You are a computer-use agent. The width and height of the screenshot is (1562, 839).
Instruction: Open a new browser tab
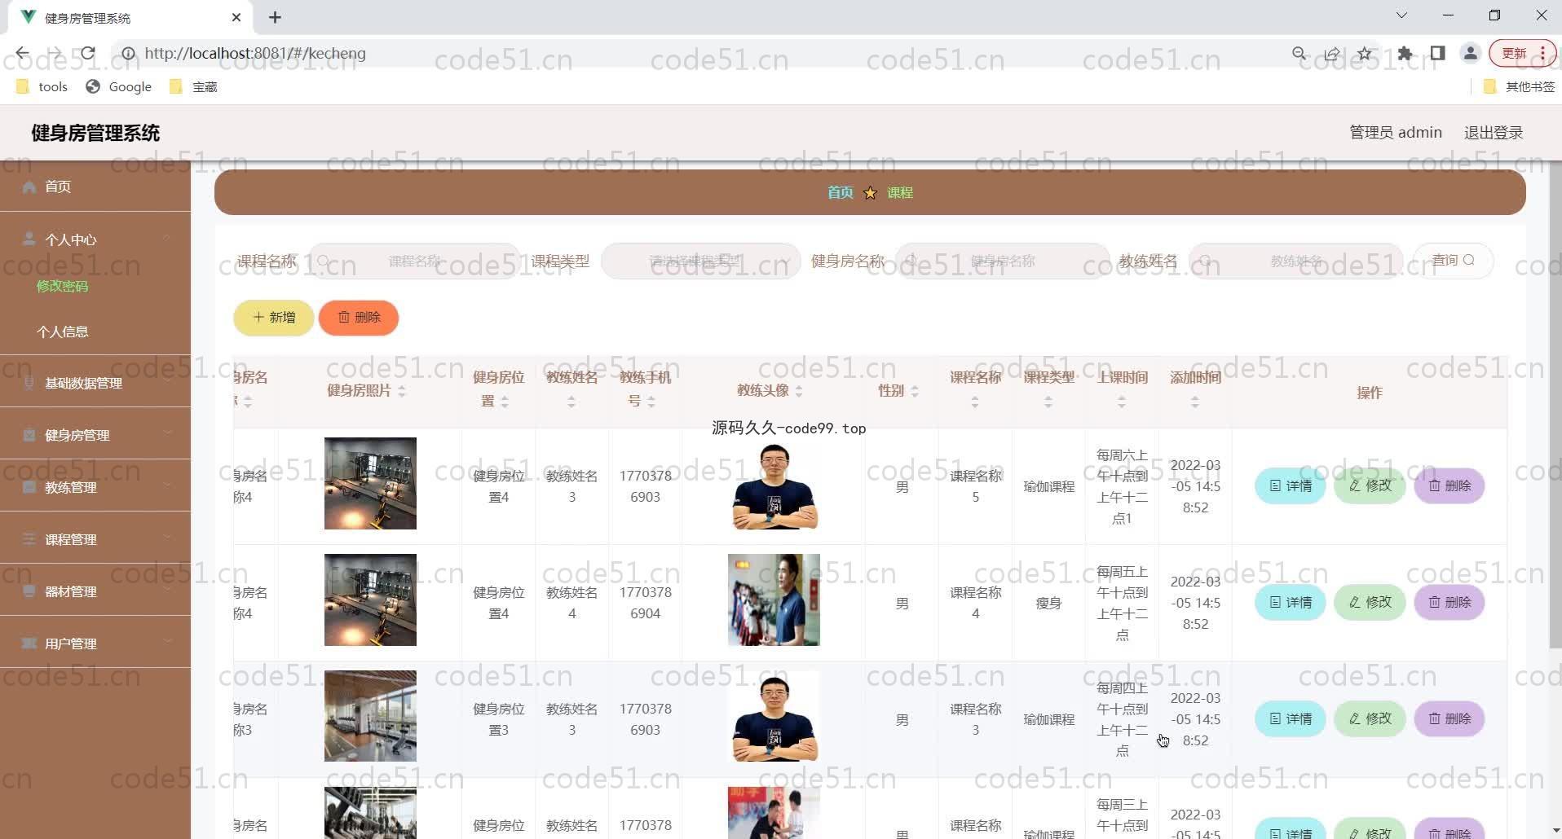pyautogui.click(x=275, y=17)
